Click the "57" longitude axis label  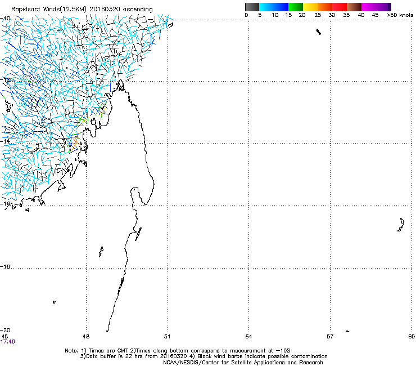(x=330, y=337)
